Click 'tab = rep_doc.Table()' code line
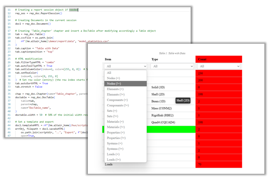Viewport: 272px width, 181px height. pyautogui.click(x=30, y=34)
